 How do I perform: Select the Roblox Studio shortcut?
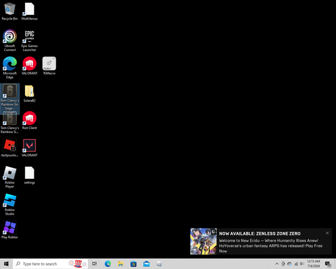pos(9,204)
